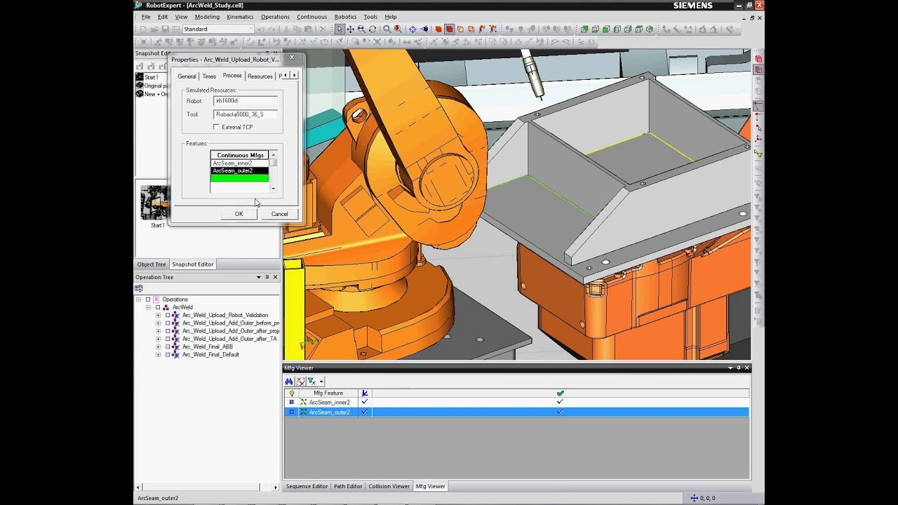The height and width of the screenshot is (505, 898).
Task: Check the Operations root checkbox
Action: [147, 299]
